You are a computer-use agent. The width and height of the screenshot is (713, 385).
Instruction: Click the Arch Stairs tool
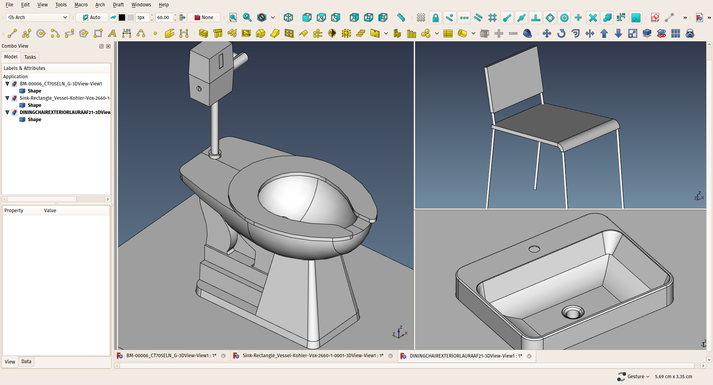pos(361,33)
